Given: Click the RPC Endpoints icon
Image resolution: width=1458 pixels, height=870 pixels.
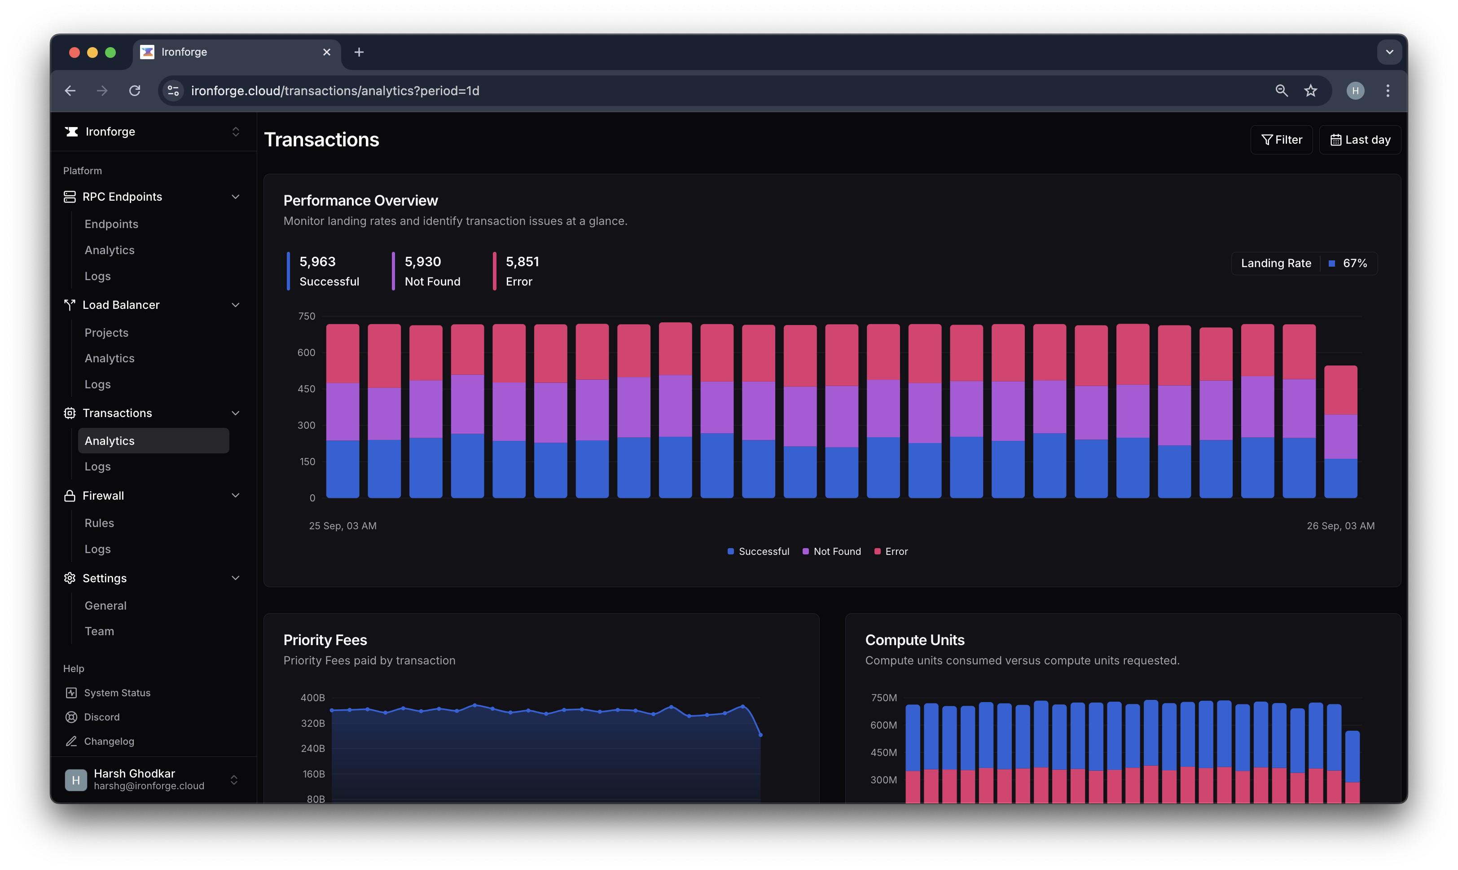Looking at the screenshot, I should coord(70,196).
